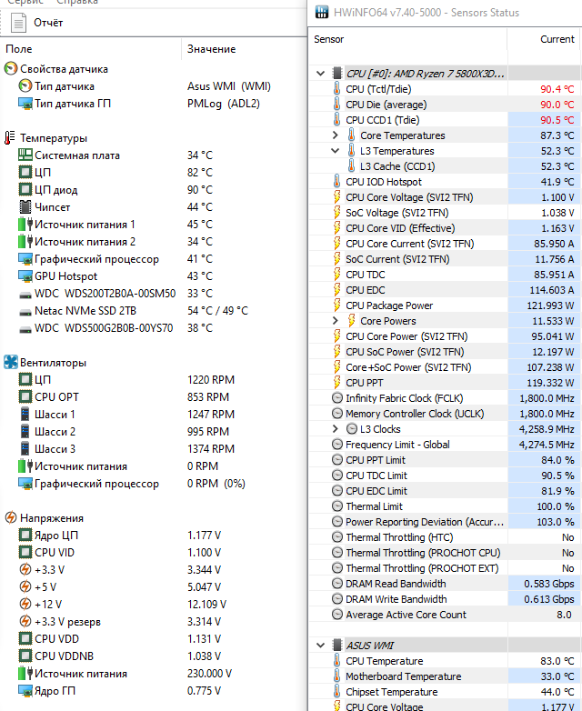Click the +3.3 V voltage icon
The height and width of the screenshot is (711, 582).
(x=25, y=569)
